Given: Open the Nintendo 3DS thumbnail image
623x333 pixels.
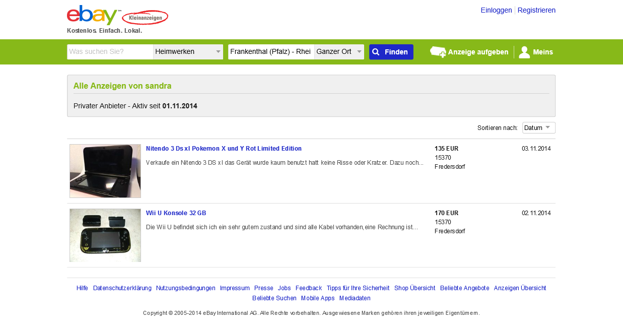Looking at the screenshot, I should (x=105, y=171).
